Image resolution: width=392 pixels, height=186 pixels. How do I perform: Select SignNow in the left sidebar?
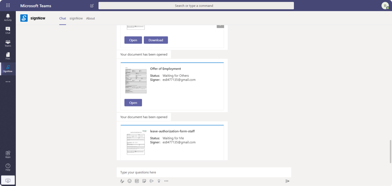click(x=8, y=69)
